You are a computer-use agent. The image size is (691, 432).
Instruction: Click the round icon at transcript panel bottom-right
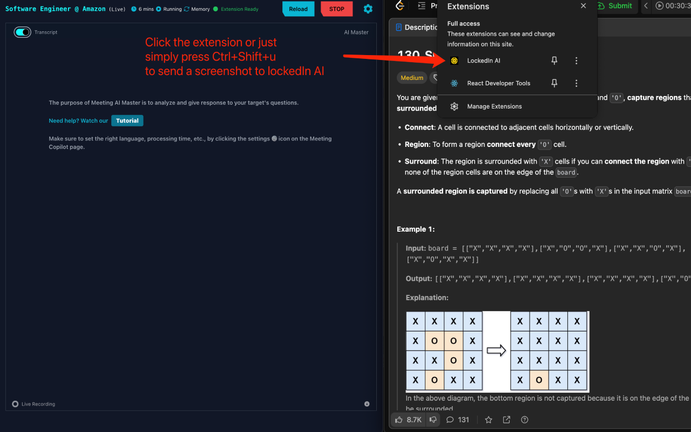[367, 404]
